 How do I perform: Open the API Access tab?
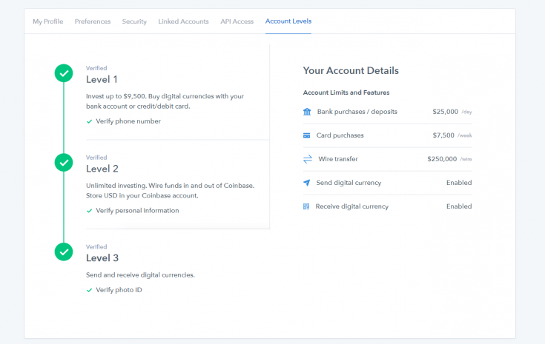[237, 21]
